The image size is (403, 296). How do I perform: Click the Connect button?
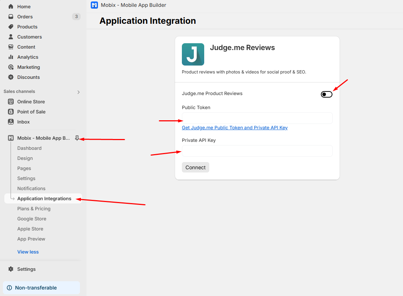pyautogui.click(x=195, y=167)
